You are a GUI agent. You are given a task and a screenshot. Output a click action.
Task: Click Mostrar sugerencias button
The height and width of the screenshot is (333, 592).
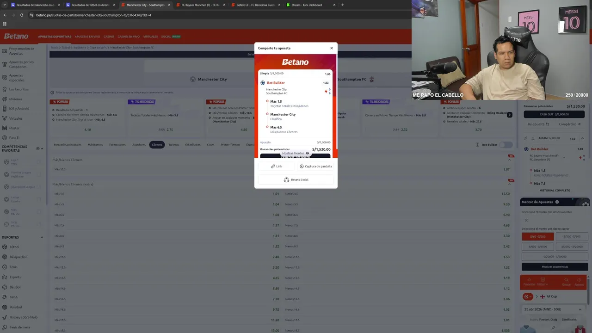tap(555, 266)
